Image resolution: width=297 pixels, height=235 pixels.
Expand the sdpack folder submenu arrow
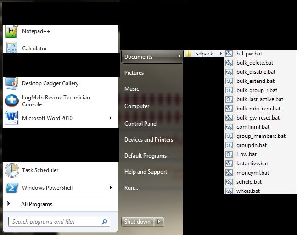coord(221,54)
